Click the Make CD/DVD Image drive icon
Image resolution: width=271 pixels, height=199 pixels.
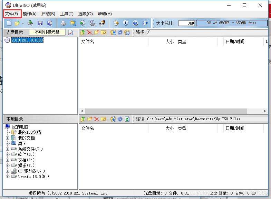64,23
